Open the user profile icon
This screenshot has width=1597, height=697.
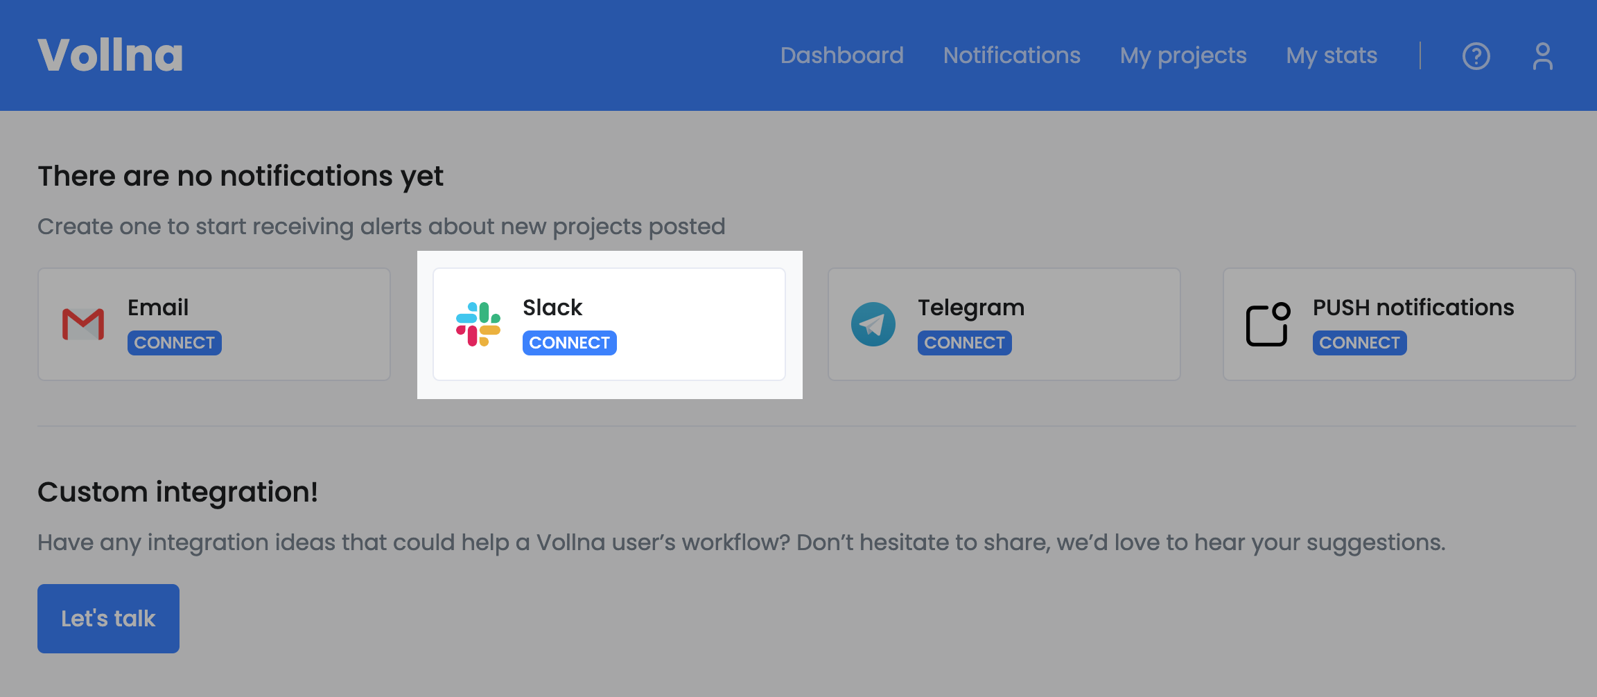coord(1542,56)
